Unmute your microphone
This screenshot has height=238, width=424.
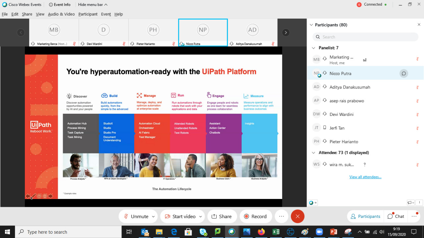[136, 216]
